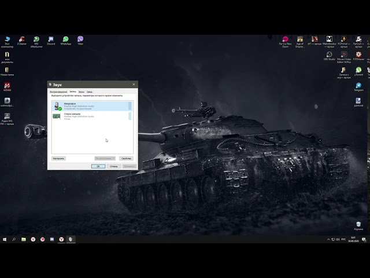Launch OBS Studio from the desktop

pyautogui.click(x=329, y=56)
